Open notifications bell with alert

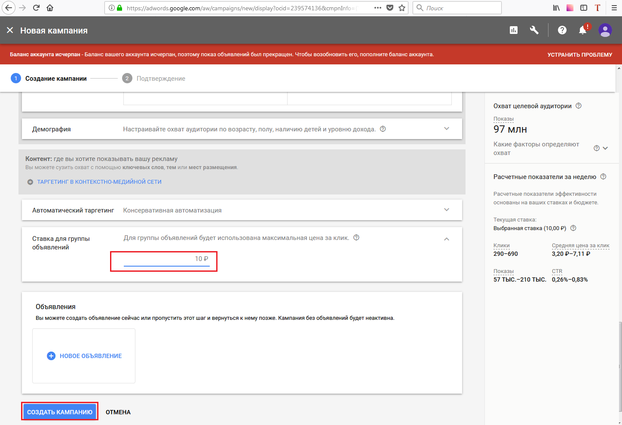583,30
